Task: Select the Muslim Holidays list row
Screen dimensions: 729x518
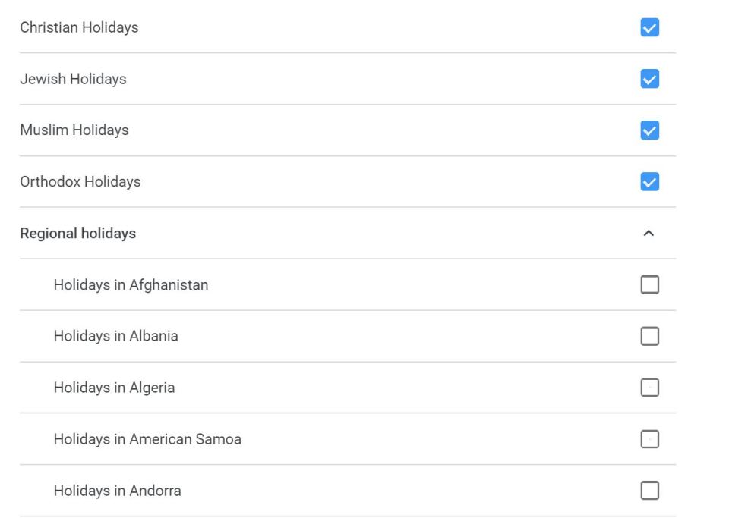Action: [x=72, y=130]
